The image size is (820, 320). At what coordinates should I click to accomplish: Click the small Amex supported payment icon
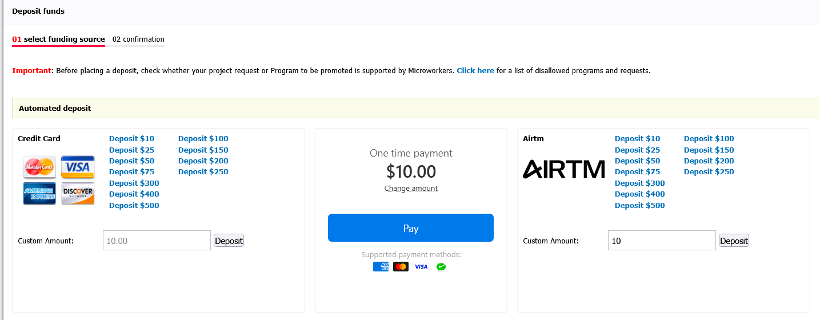click(381, 267)
